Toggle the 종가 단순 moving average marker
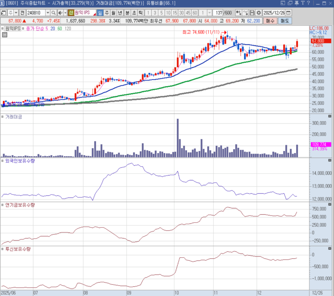 [23, 28]
